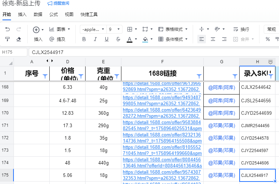Click the percent format icon
The image size is (279, 184).
[x=268, y=39]
